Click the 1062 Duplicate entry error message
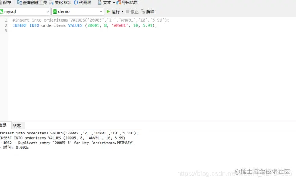Screen dimensions: 296x181 (x=67, y=143)
